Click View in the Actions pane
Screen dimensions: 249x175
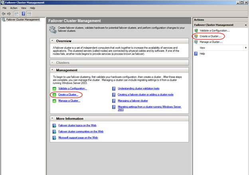pos(202,48)
